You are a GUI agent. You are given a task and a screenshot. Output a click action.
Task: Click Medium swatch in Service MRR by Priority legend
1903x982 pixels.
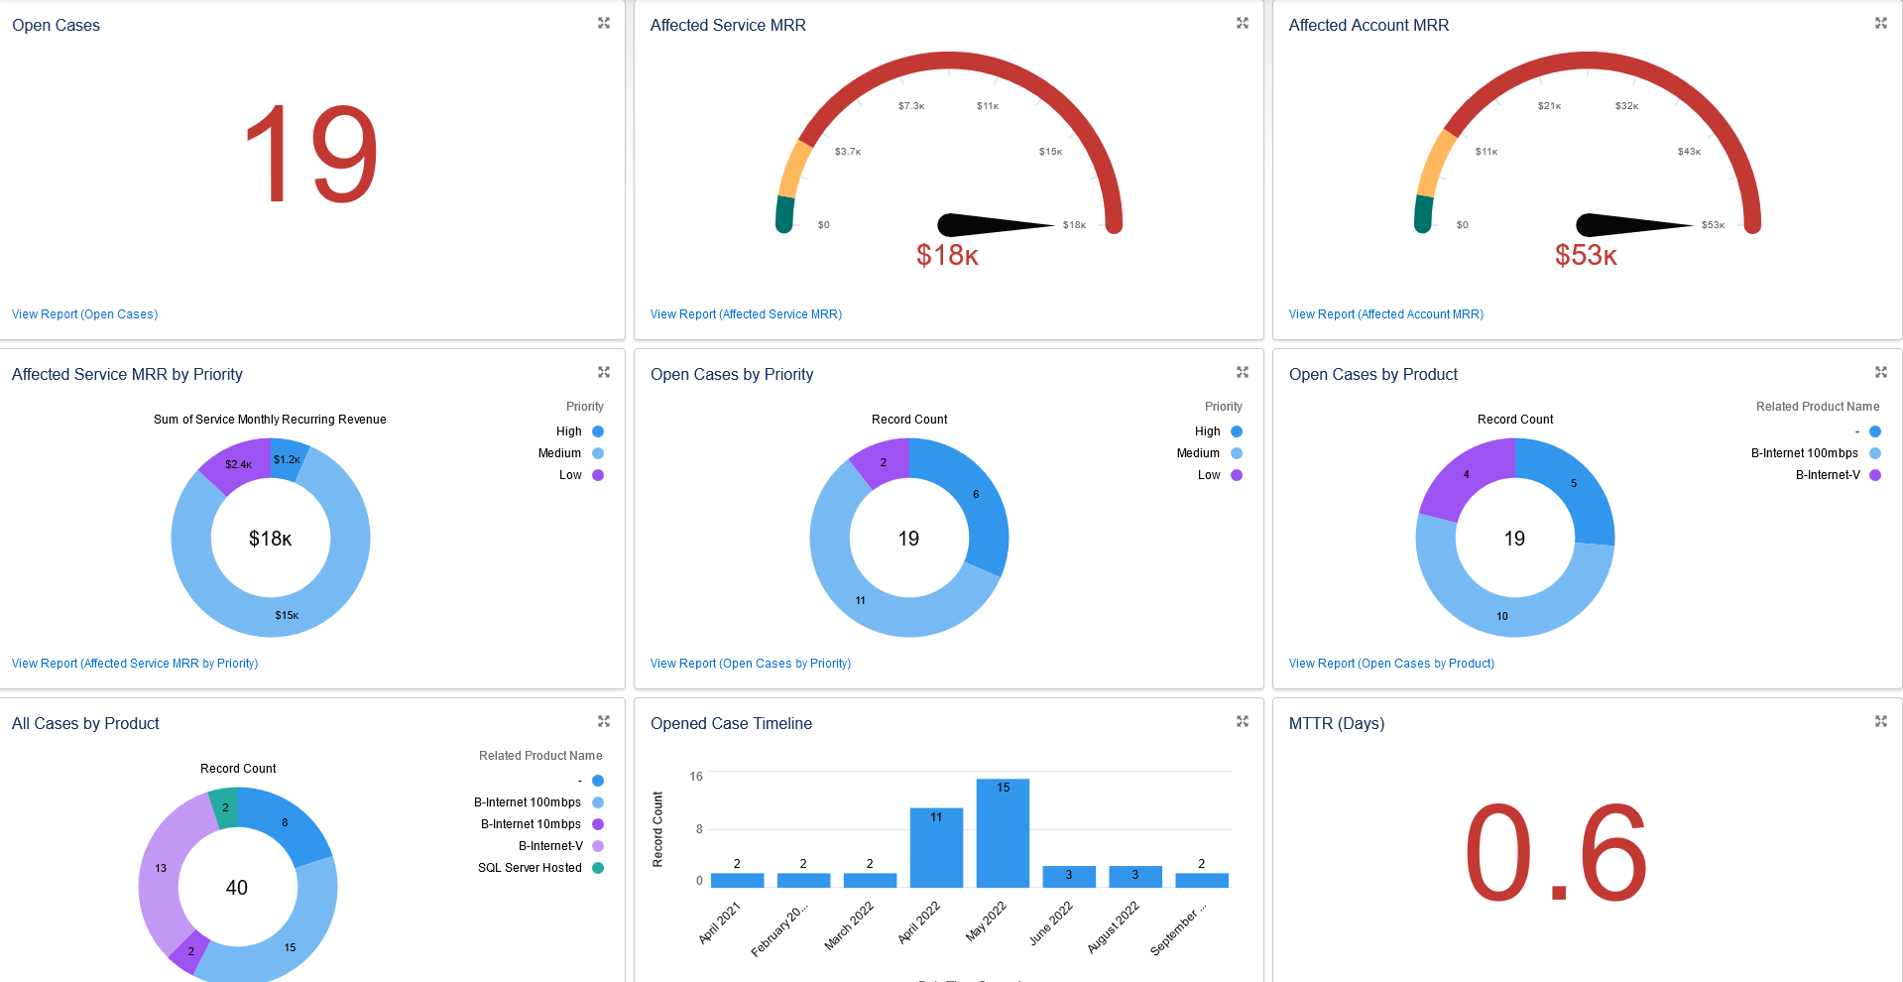pos(598,453)
